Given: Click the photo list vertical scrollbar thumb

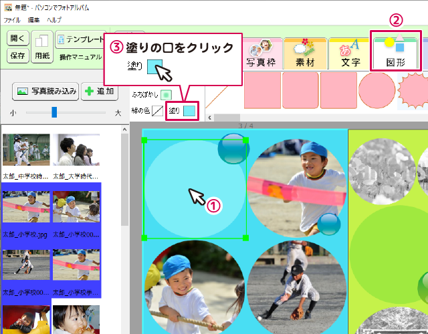Looking at the screenshot, I should [x=125, y=180].
